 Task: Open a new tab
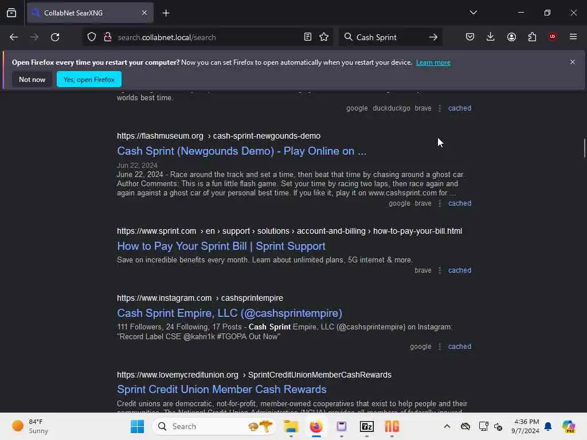pos(166,13)
